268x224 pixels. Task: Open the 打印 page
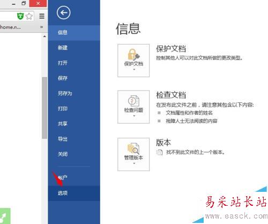tap(74, 108)
